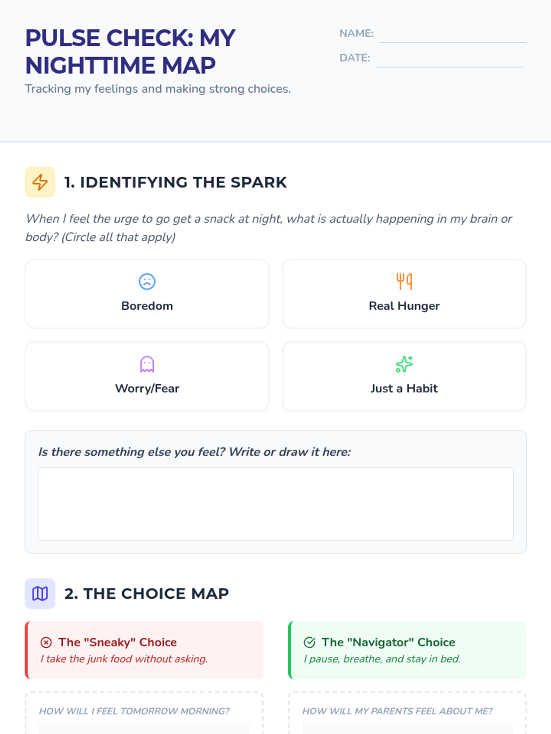Click the red X circle Sneaky icon
The height and width of the screenshot is (734, 551).
(46, 642)
